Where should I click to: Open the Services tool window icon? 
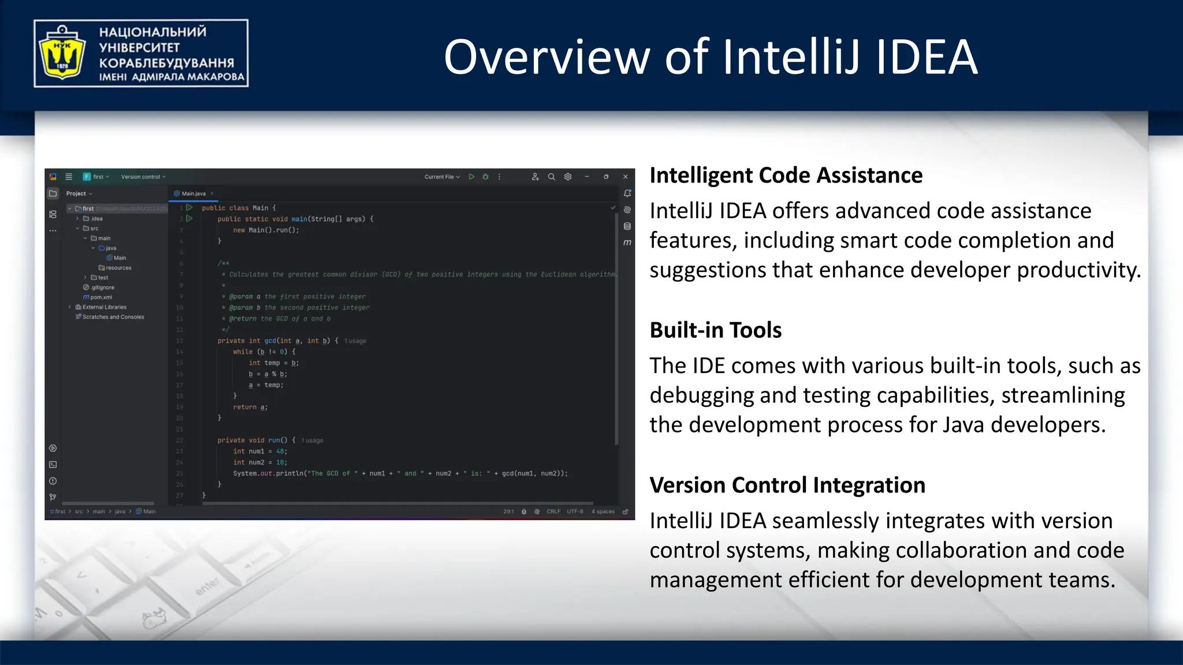53,448
